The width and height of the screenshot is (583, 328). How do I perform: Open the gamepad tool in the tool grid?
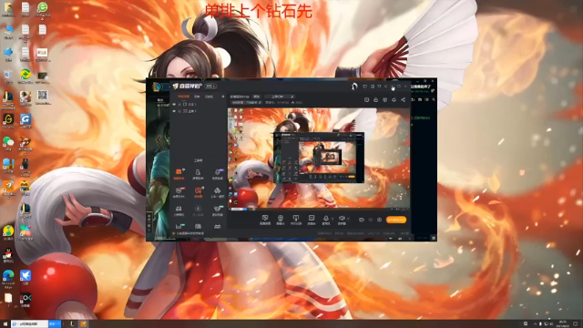coord(217,226)
